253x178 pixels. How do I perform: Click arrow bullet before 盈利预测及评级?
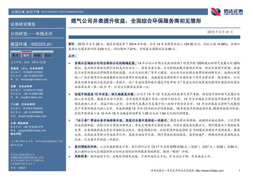point(69,147)
